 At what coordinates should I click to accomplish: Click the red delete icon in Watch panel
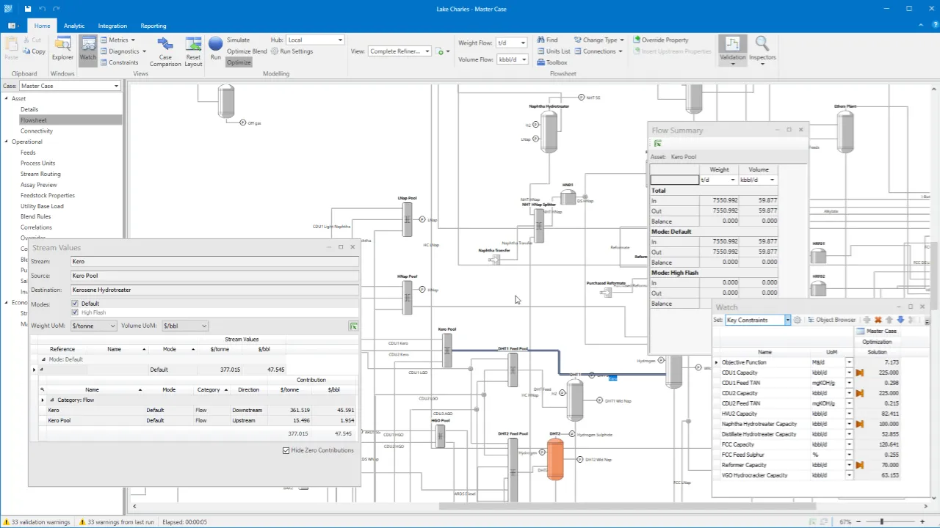click(878, 320)
